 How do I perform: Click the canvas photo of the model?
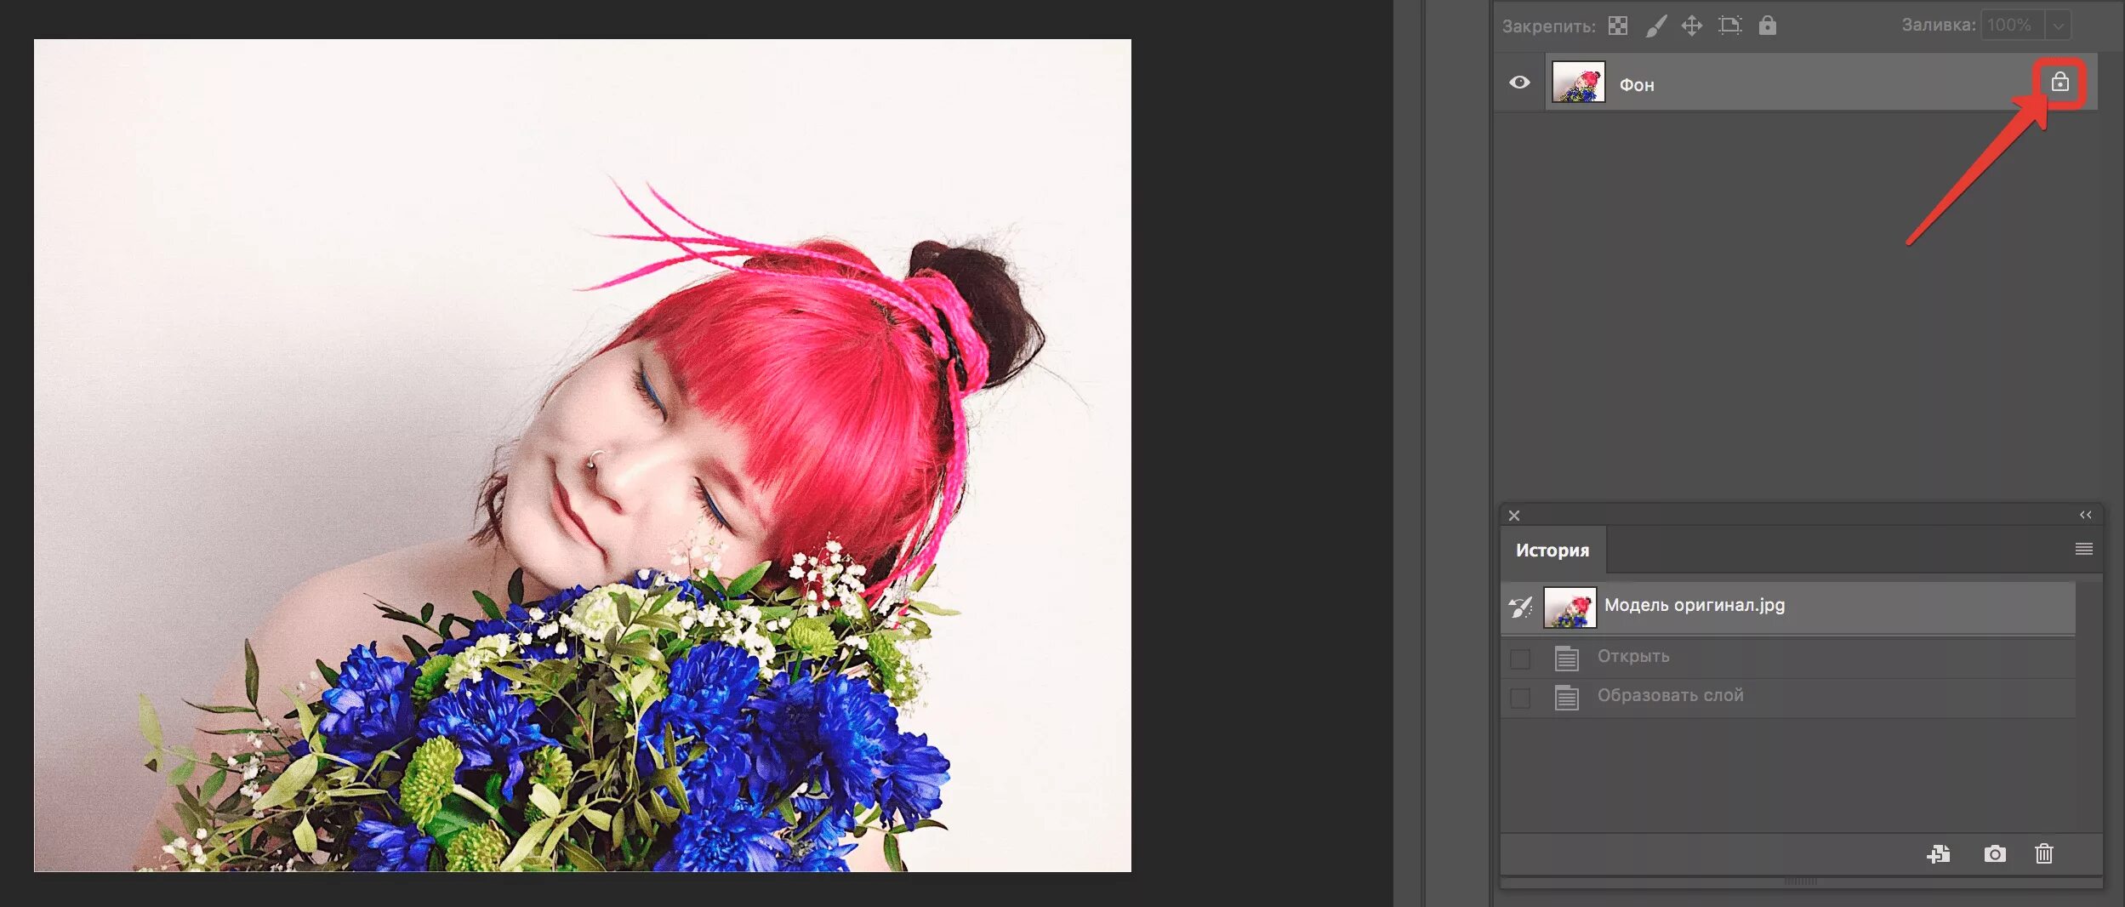583,455
